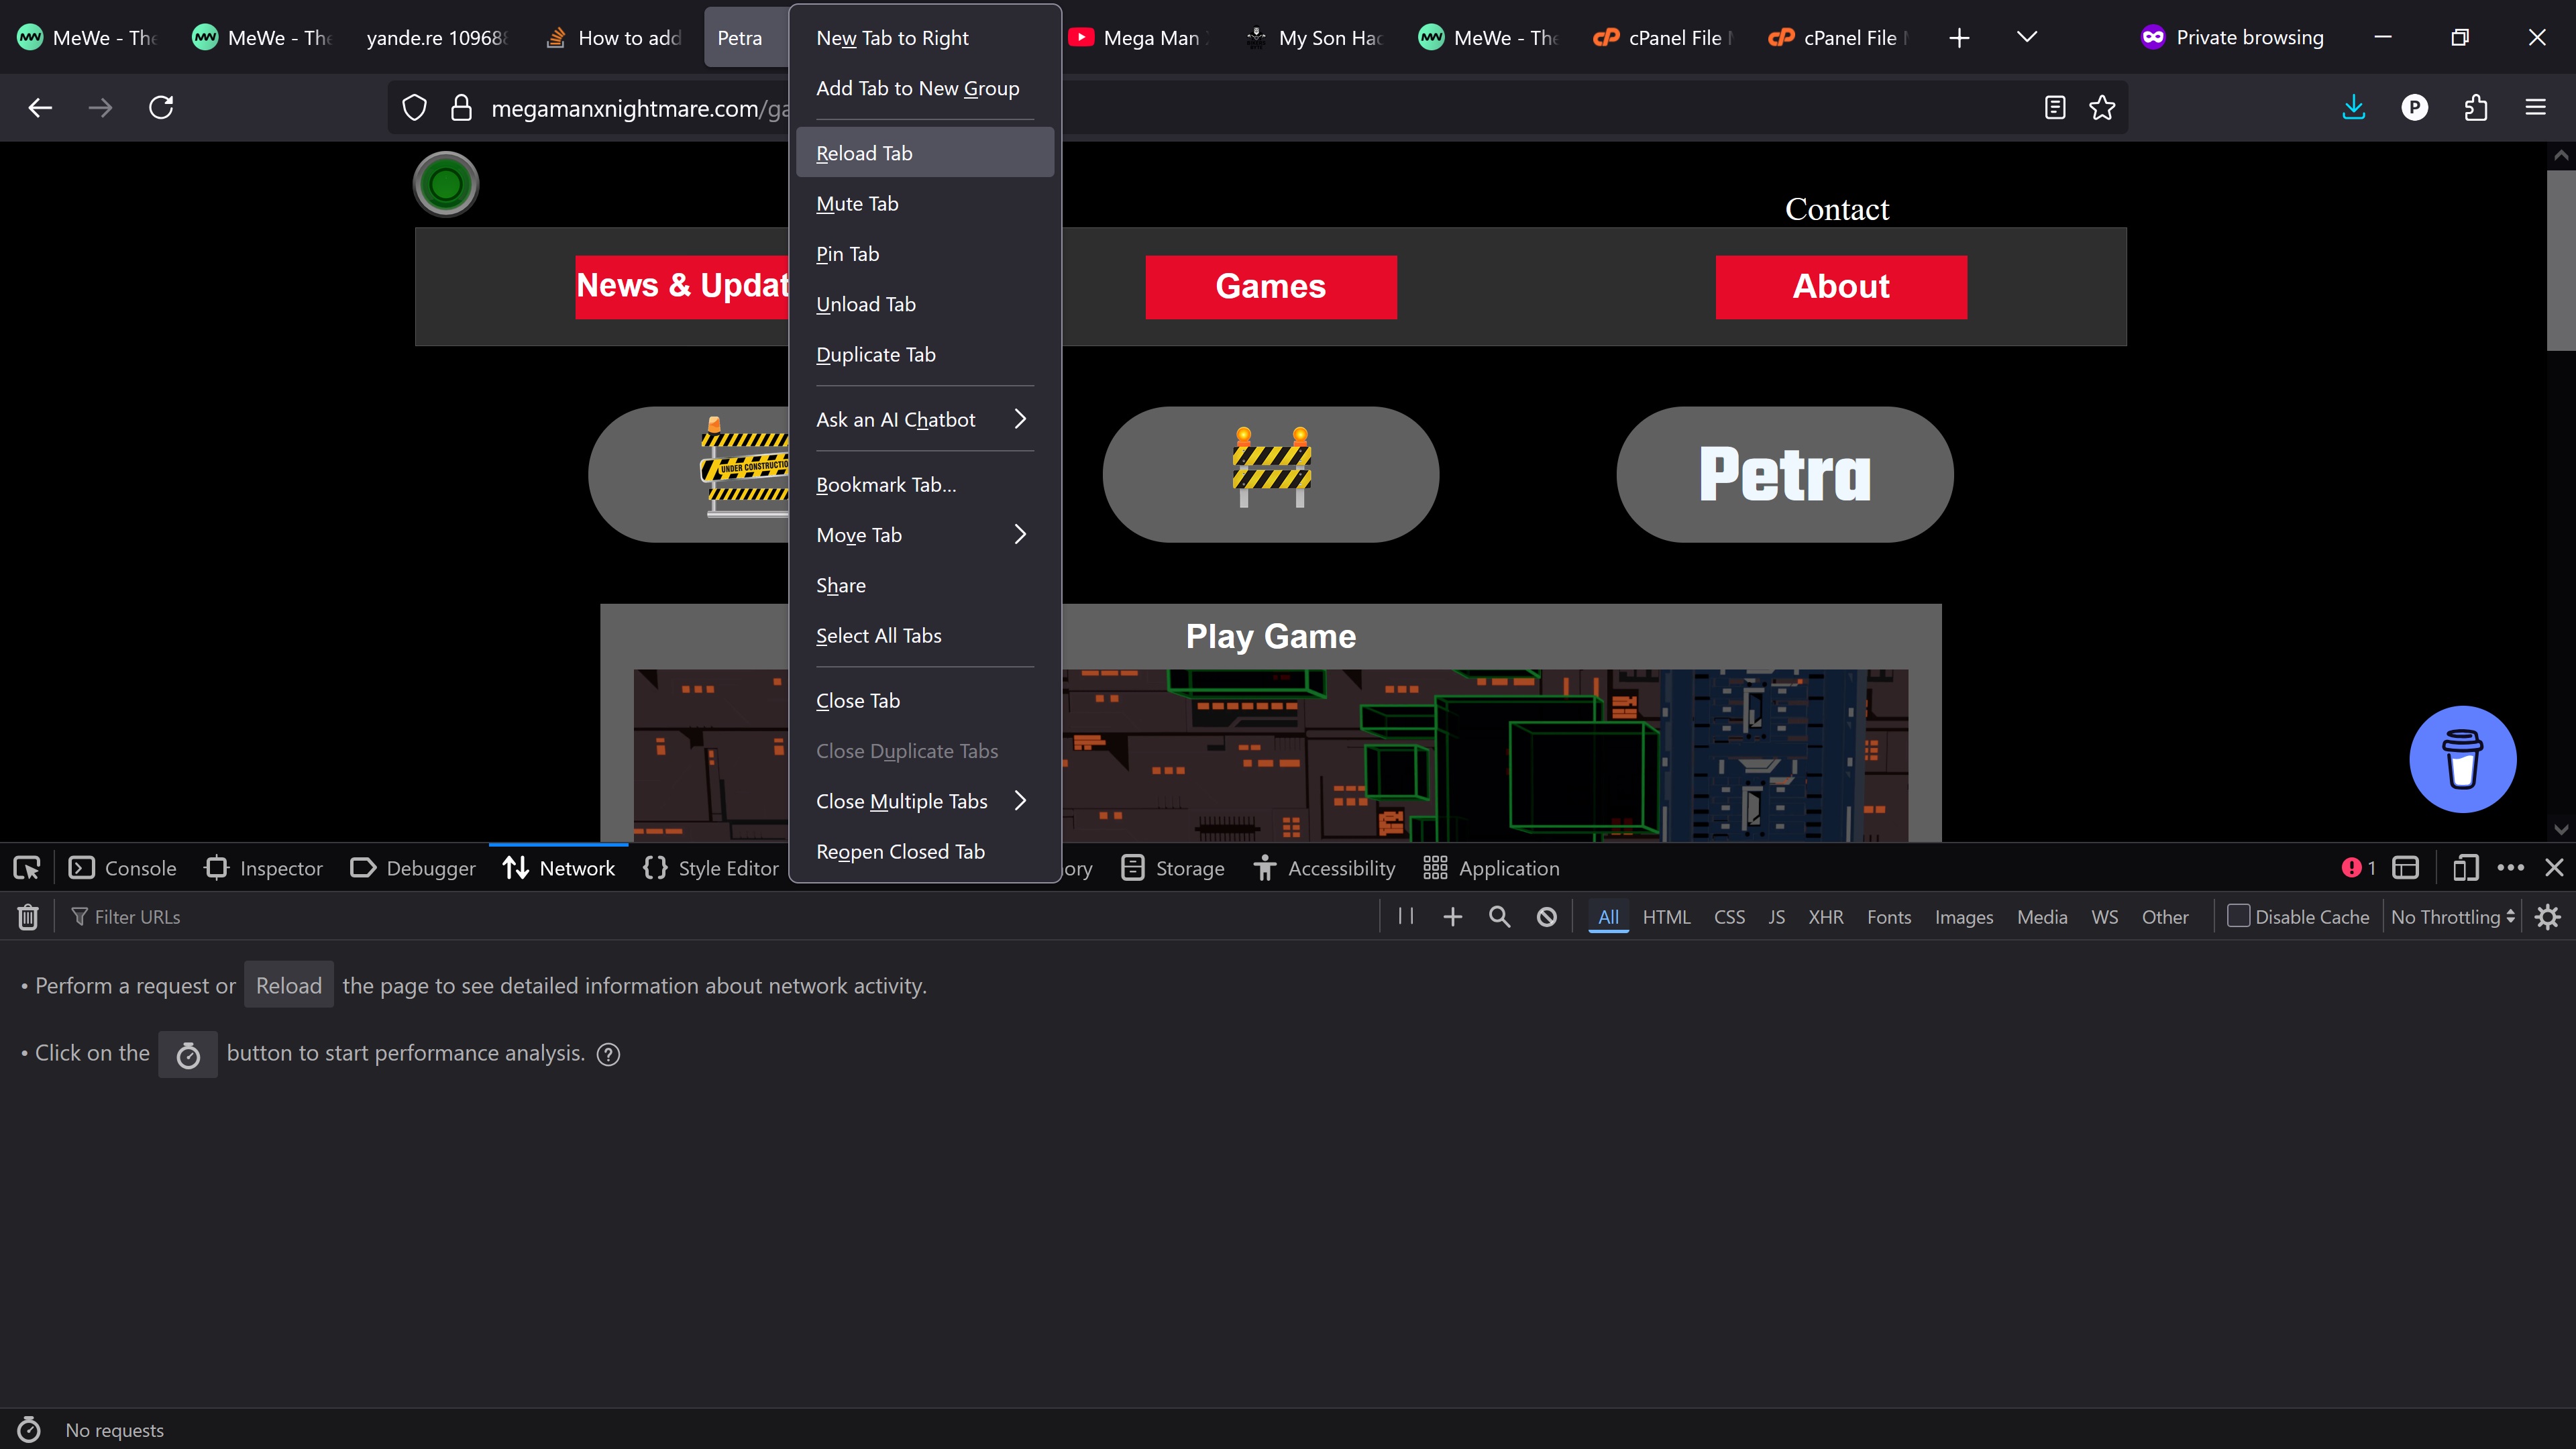This screenshot has height=1449, width=2576.
Task: Click the red error count badge
Action: (2359, 868)
